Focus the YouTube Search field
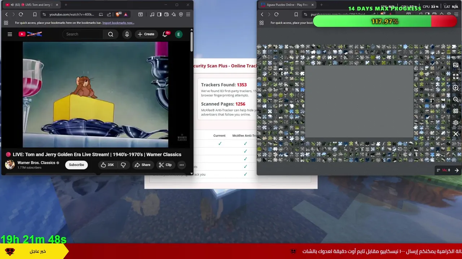The width and height of the screenshot is (462, 259). coord(83,34)
